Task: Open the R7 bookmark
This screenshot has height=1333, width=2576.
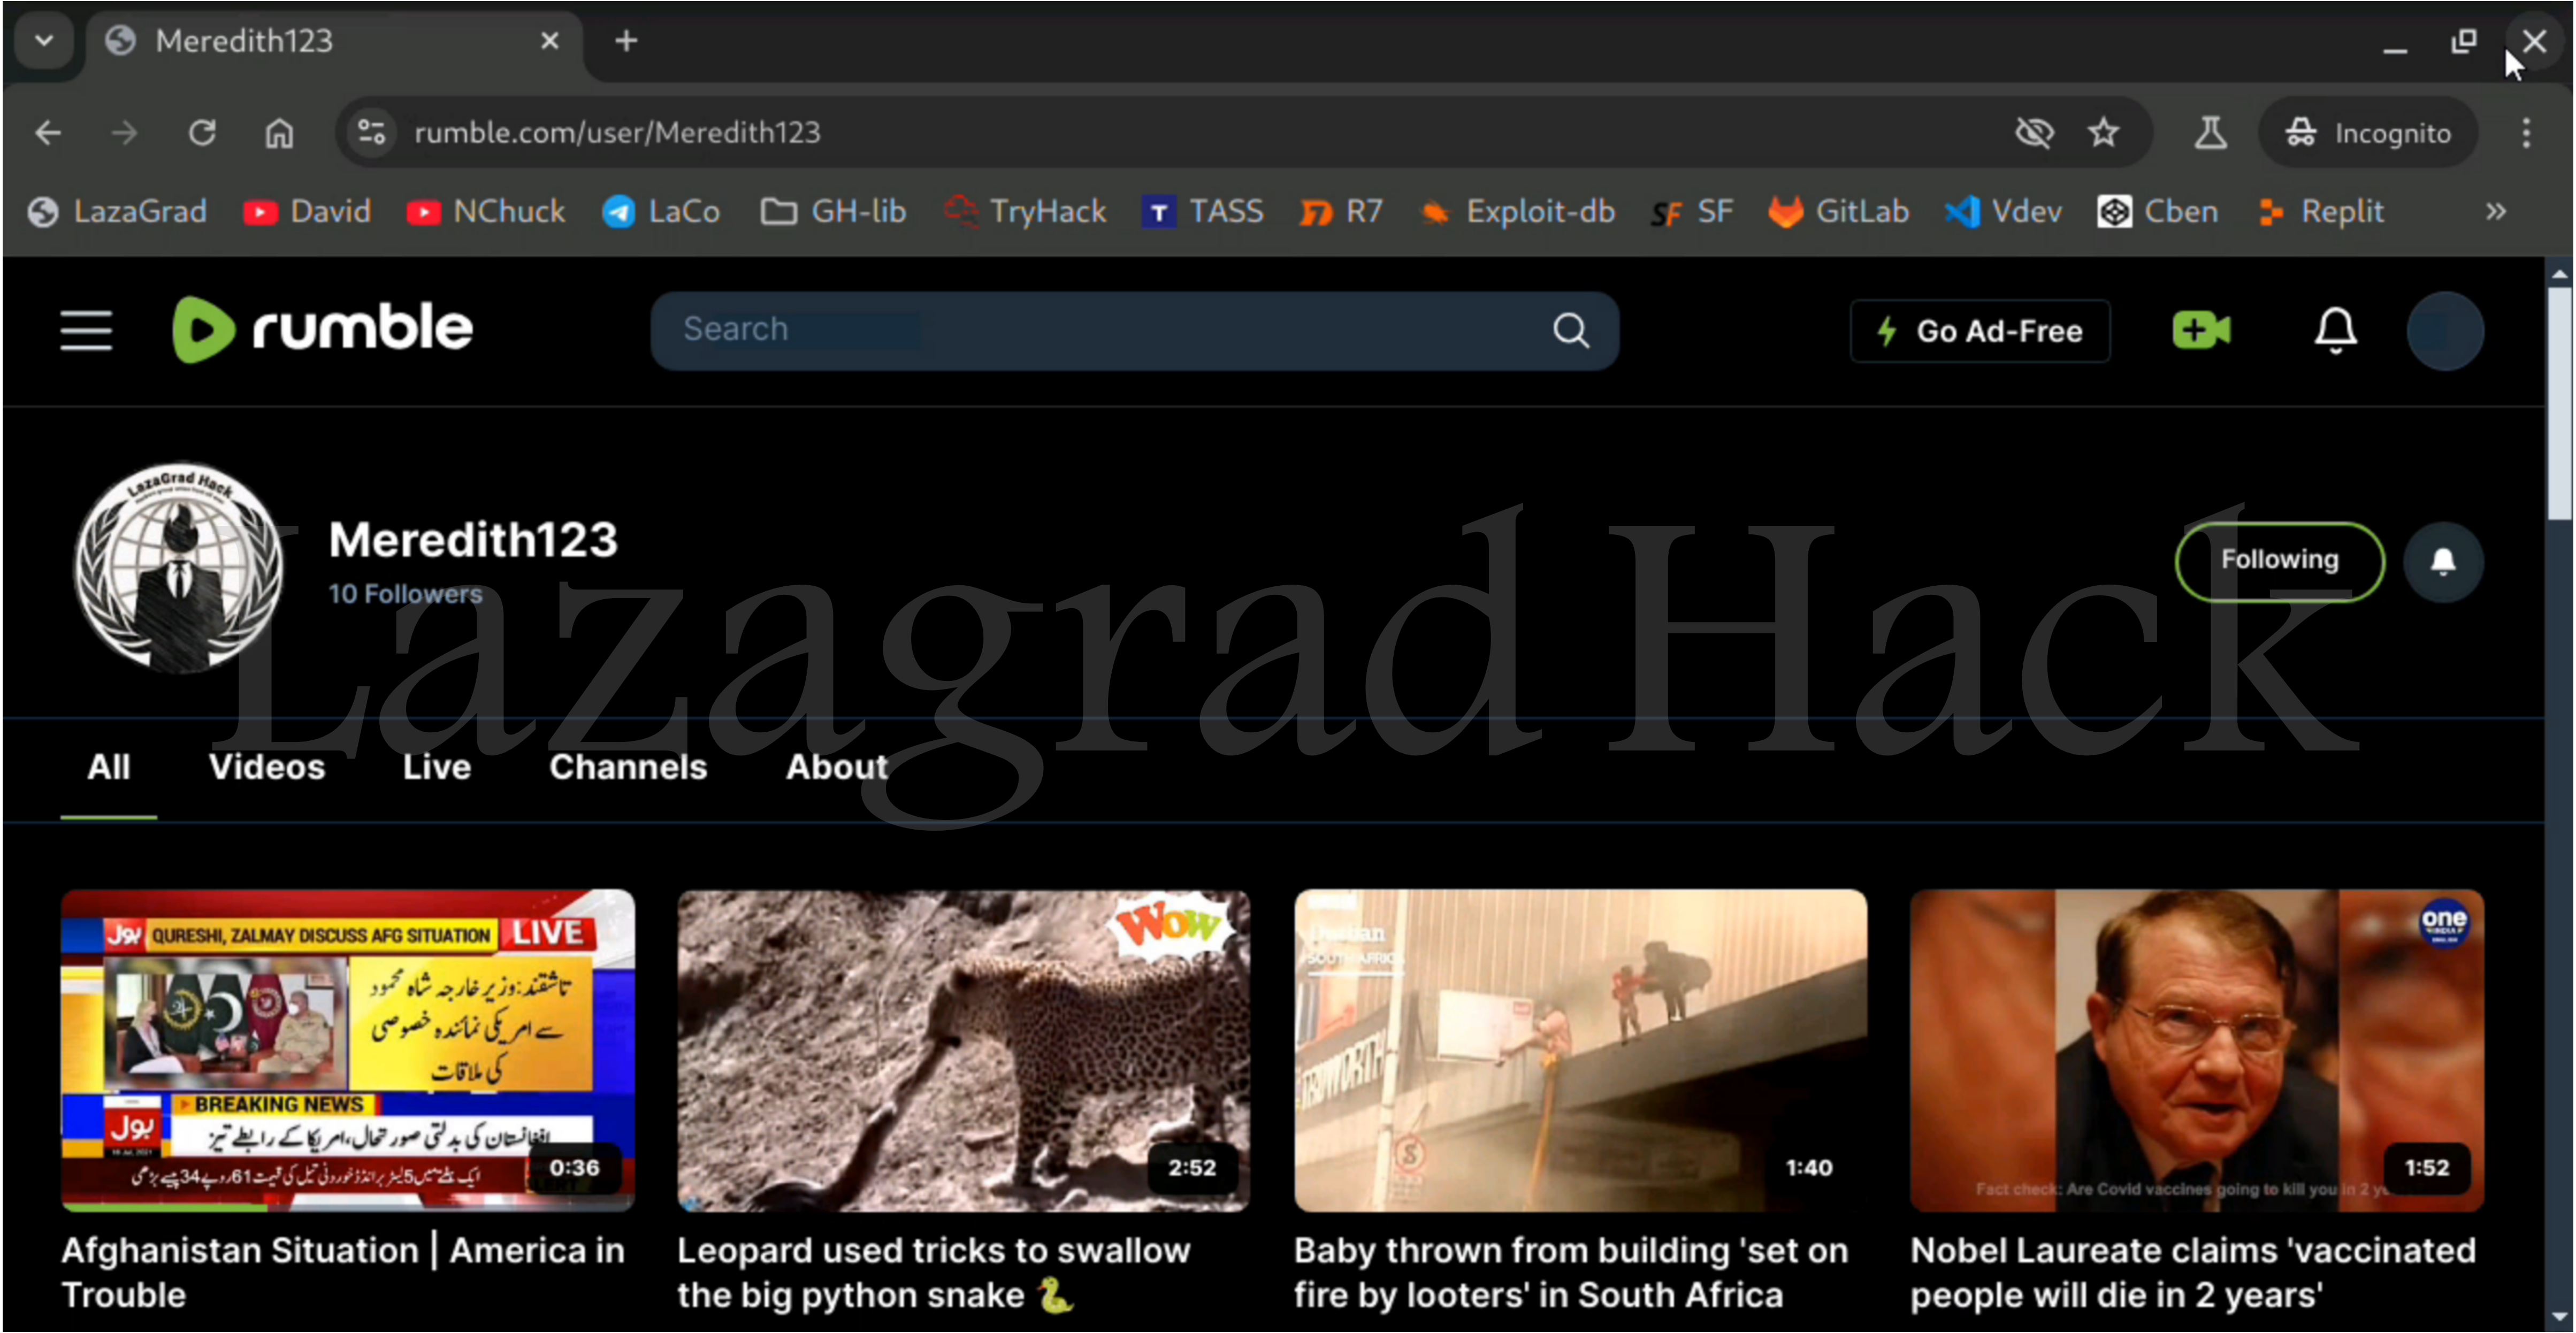Action: [x=1340, y=211]
